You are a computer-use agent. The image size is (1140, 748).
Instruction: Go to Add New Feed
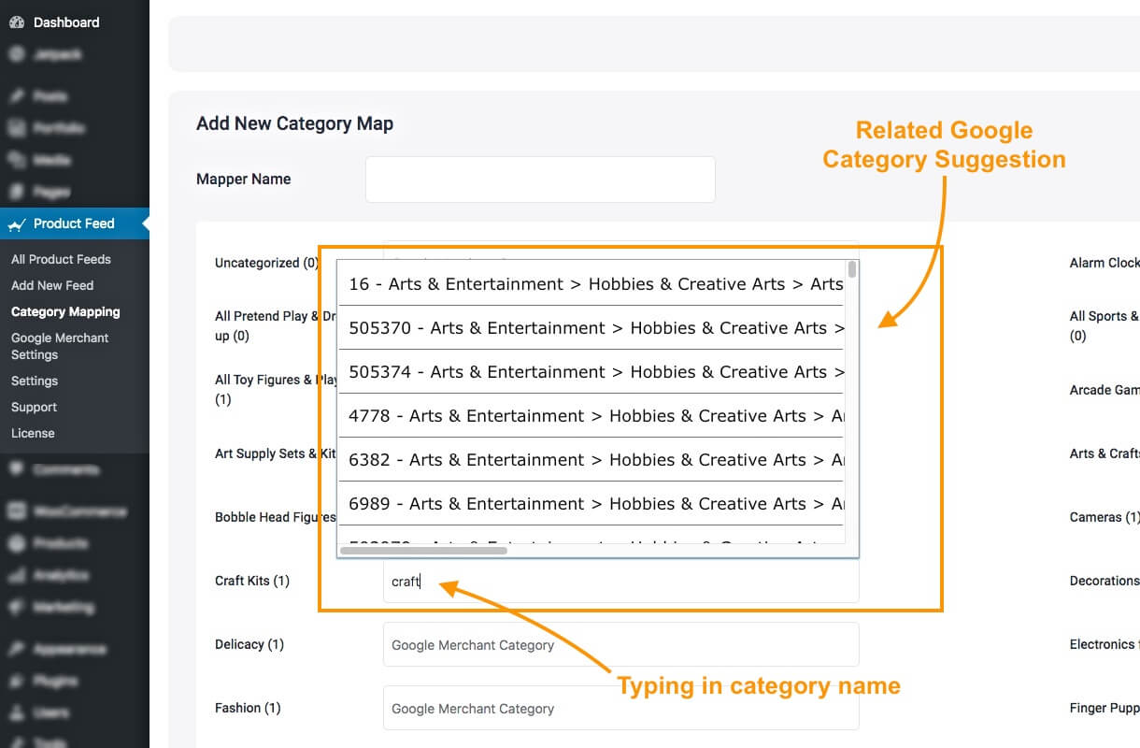[52, 285]
